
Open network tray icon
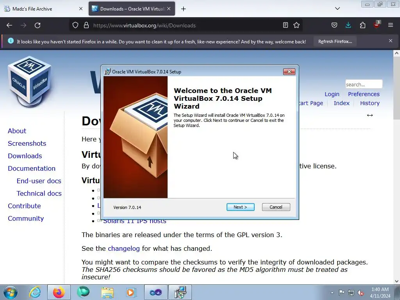[351, 293]
